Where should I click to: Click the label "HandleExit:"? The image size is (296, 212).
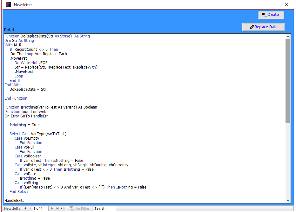14,201
